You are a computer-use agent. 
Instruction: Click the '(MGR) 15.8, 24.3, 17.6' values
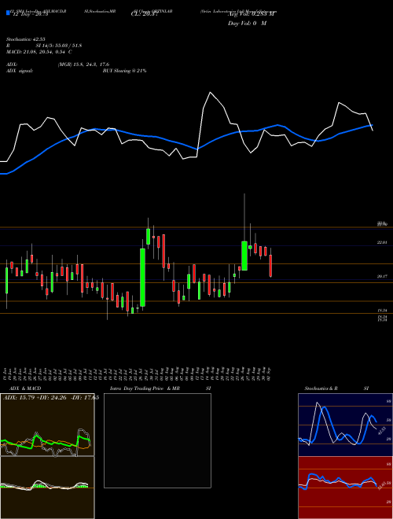(x=83, y=64)
